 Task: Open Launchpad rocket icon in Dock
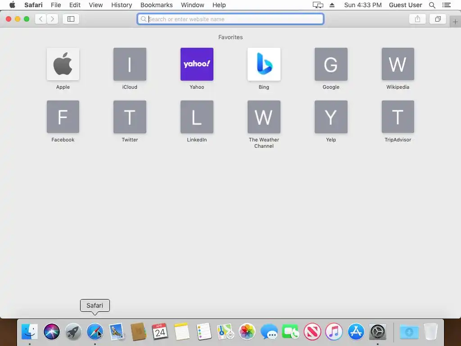(x=73, y=332)
